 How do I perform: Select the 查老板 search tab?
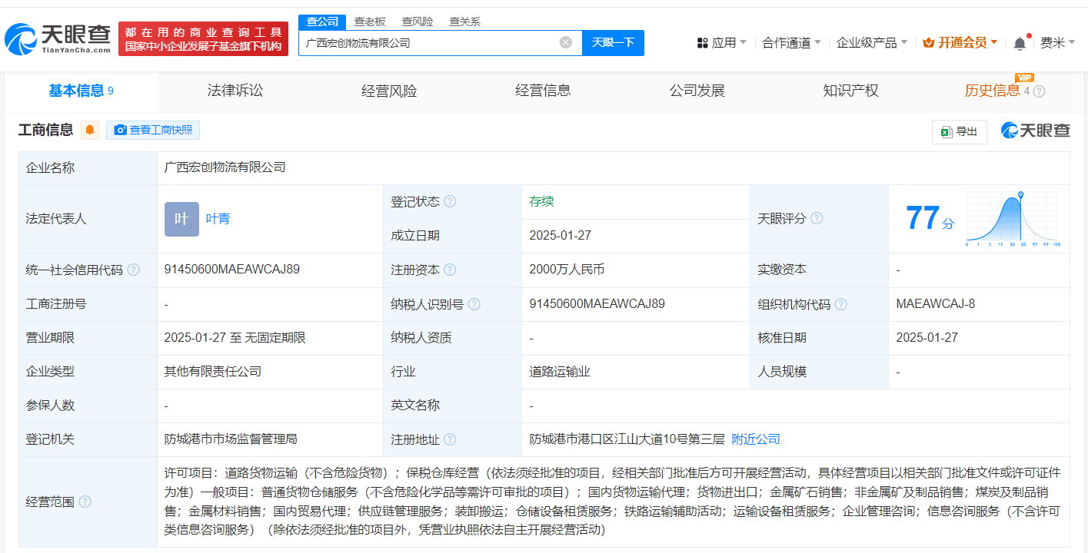pos(370,22)
